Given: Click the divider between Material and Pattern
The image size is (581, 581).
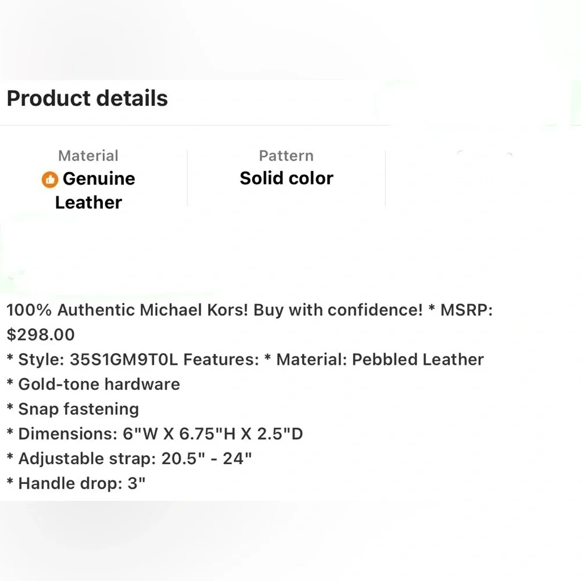Looking at the screenshot, I should coord(187,178).
